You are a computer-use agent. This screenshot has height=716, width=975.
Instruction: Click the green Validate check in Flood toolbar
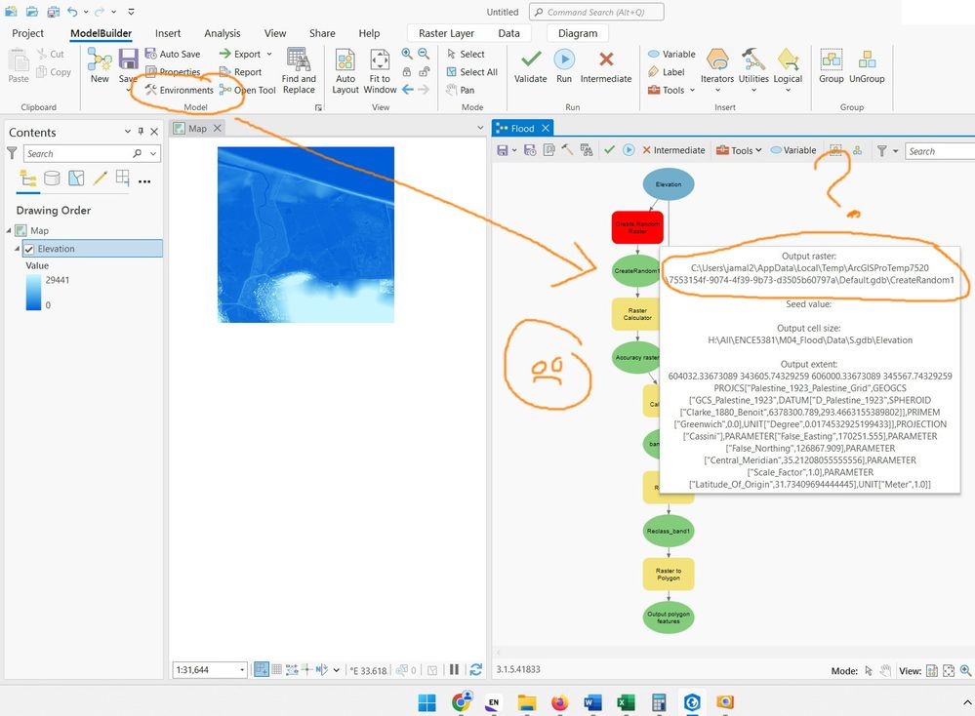[x=609, y=150]
